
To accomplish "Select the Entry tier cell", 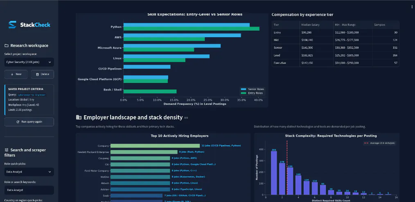I will [286, 33].
